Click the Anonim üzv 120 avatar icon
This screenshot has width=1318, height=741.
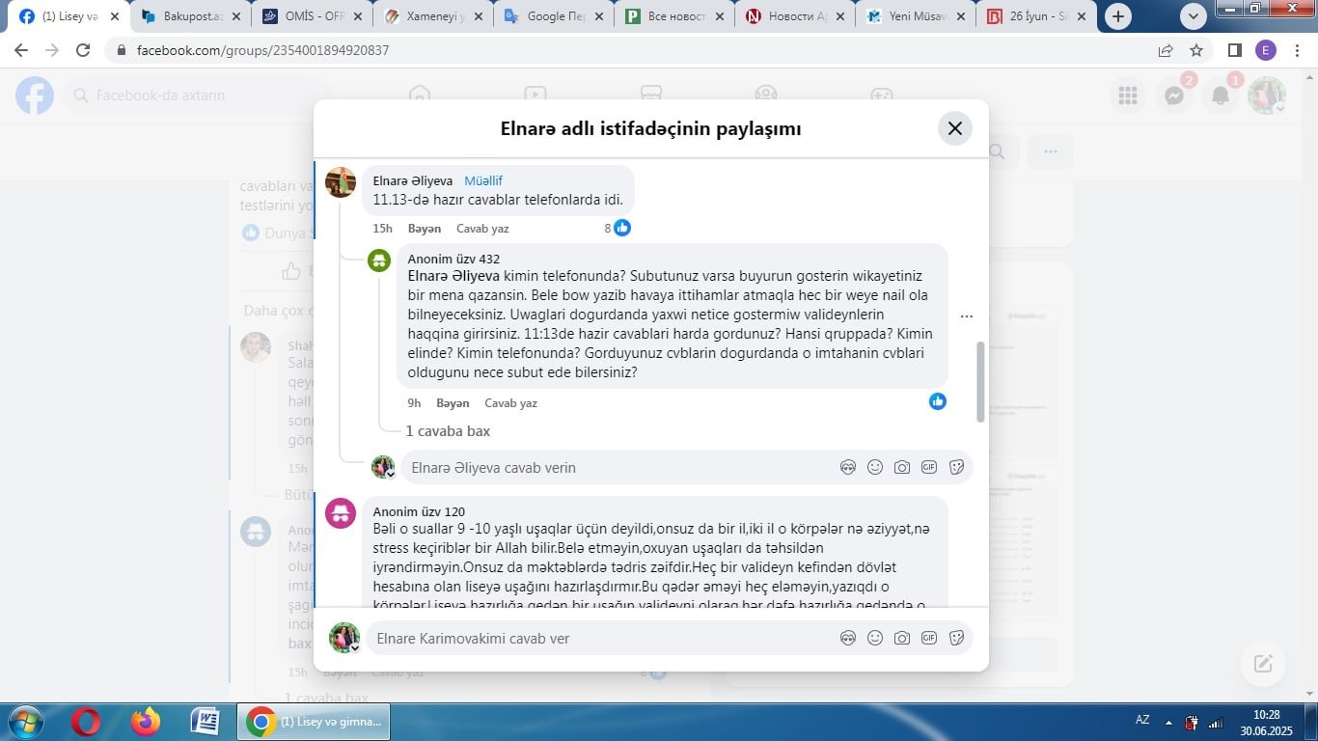(x=341, y=513)
